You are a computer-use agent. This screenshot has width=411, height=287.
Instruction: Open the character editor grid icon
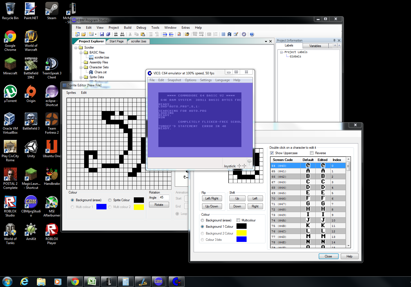tap(223, 34)
